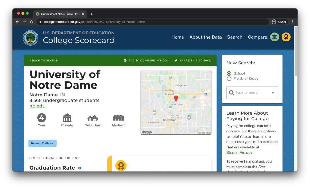Click the yellow award ribbon card icon
310x188 pixels.
coord(121,166)
